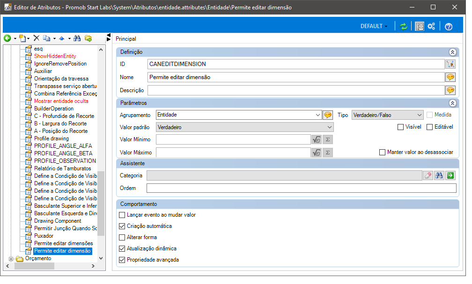Click the formula icon for Valor Mínimo
This screenshot has width=472, height=284.
[x=317, y=139]
